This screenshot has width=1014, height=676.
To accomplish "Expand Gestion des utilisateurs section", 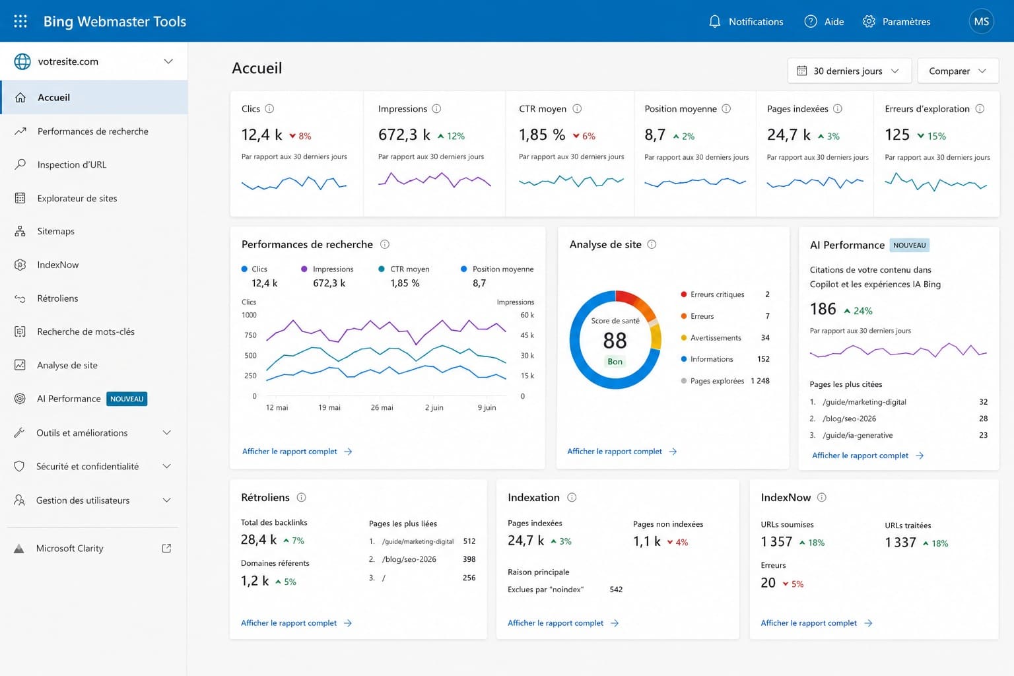I will 94,500.
